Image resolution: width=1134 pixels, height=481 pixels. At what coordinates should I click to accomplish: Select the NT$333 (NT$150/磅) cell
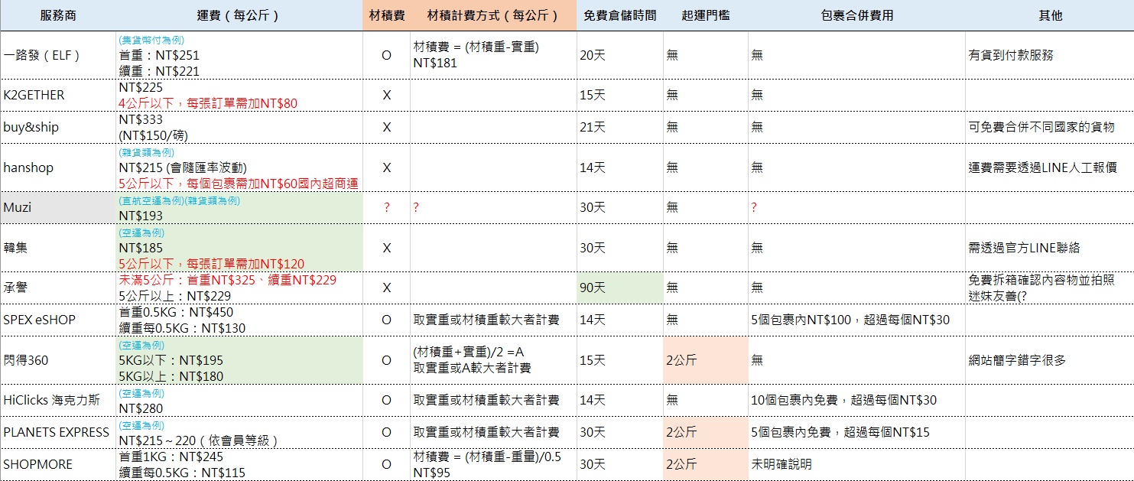tap(239, 127)
